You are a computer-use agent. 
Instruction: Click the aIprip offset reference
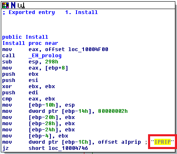pyautogui.click(x=131, y=142)
